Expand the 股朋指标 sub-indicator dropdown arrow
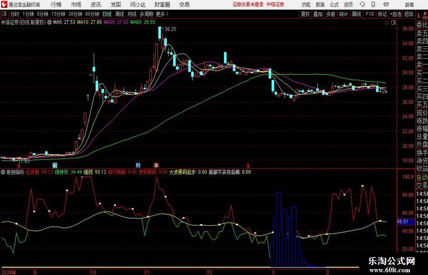The image size is (428, 275). [3, 172]
